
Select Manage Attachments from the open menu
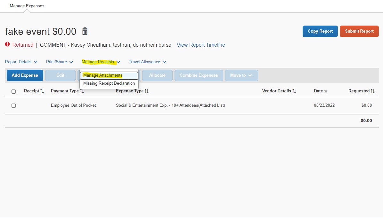pyautogui.click(x=102, y=75)
